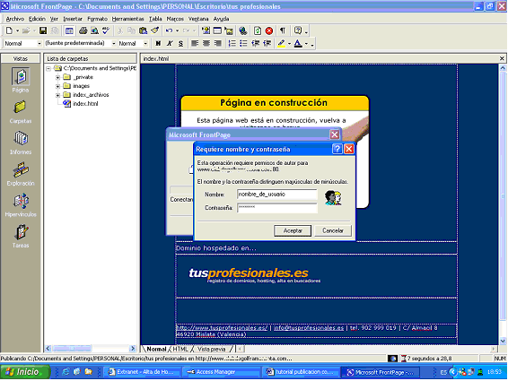The image size is (508, 381).
Task: Open highlight color dropdown arrow
Action: (289, 43)
